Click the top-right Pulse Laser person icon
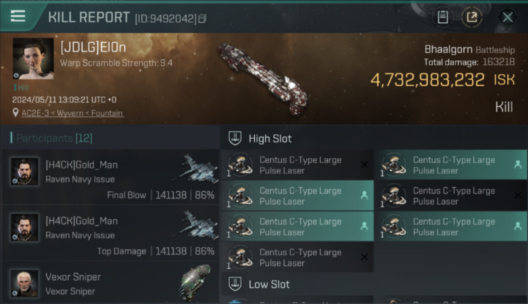This screenshot has width=528, height=304. [517, 165]
